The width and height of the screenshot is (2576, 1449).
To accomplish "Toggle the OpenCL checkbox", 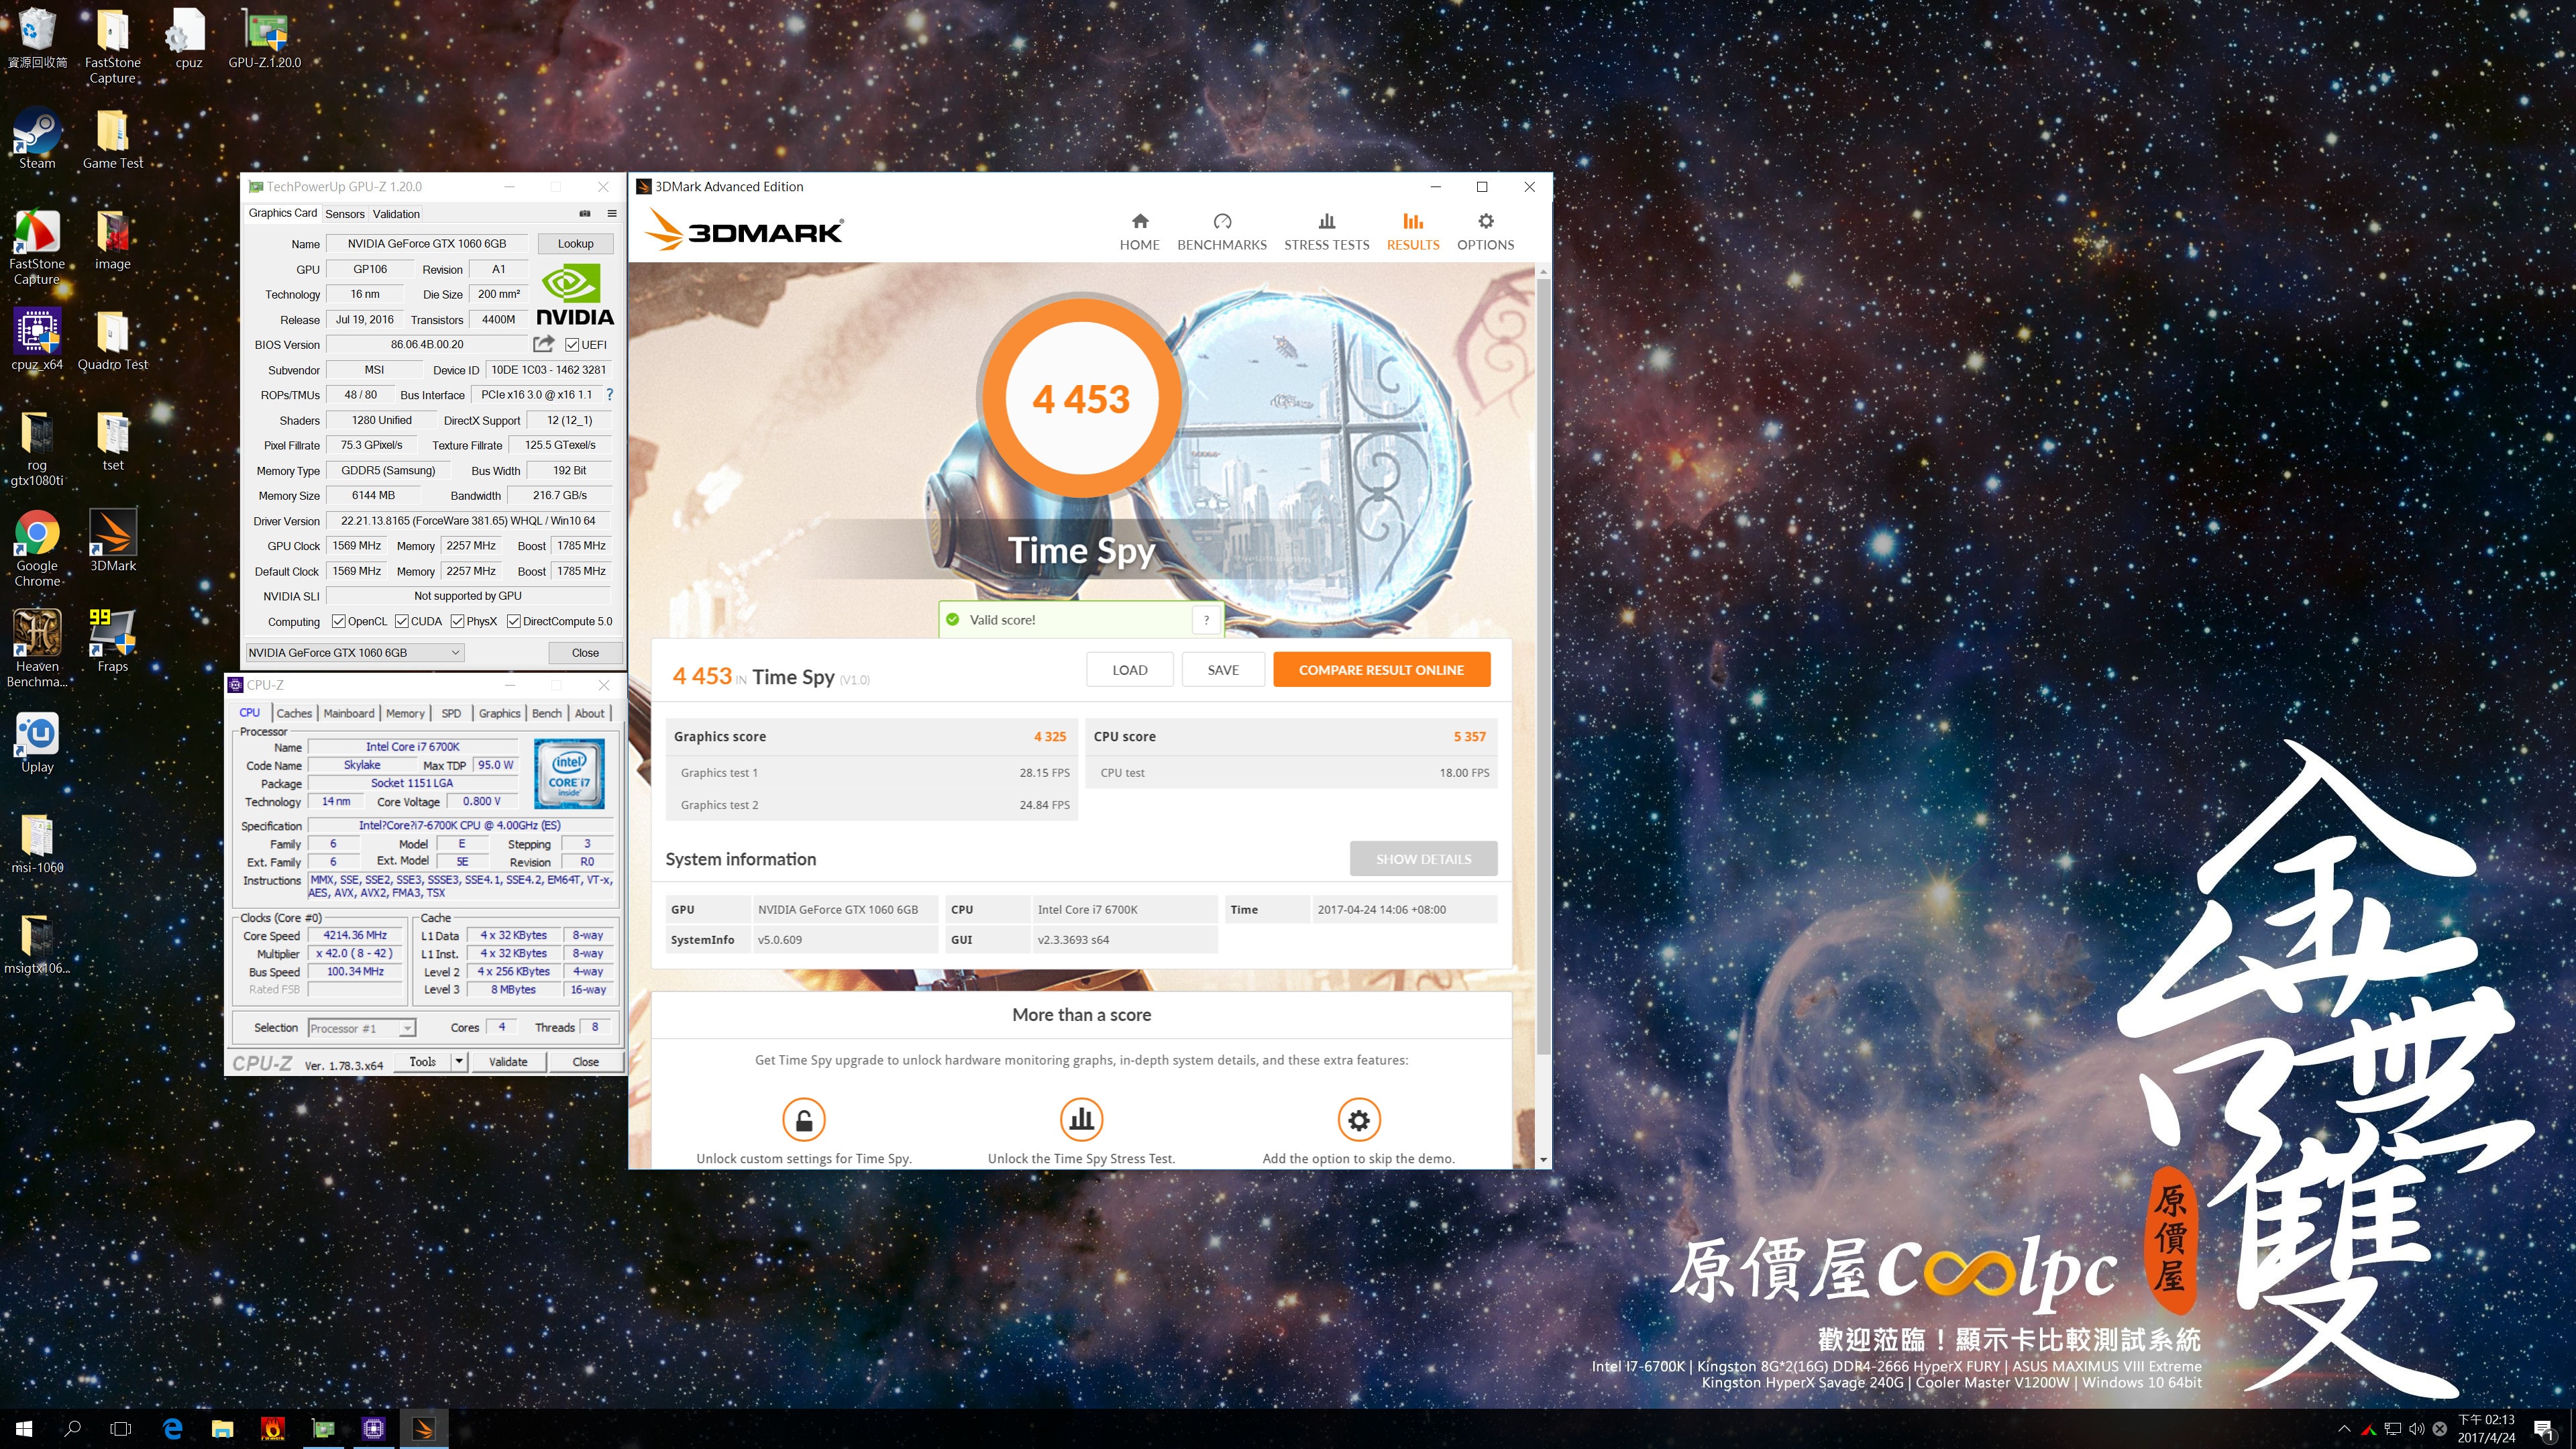I will (x=339, y=621).
